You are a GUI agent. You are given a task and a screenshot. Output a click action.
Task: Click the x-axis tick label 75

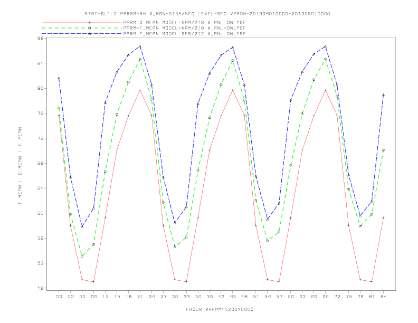[349, 297]
